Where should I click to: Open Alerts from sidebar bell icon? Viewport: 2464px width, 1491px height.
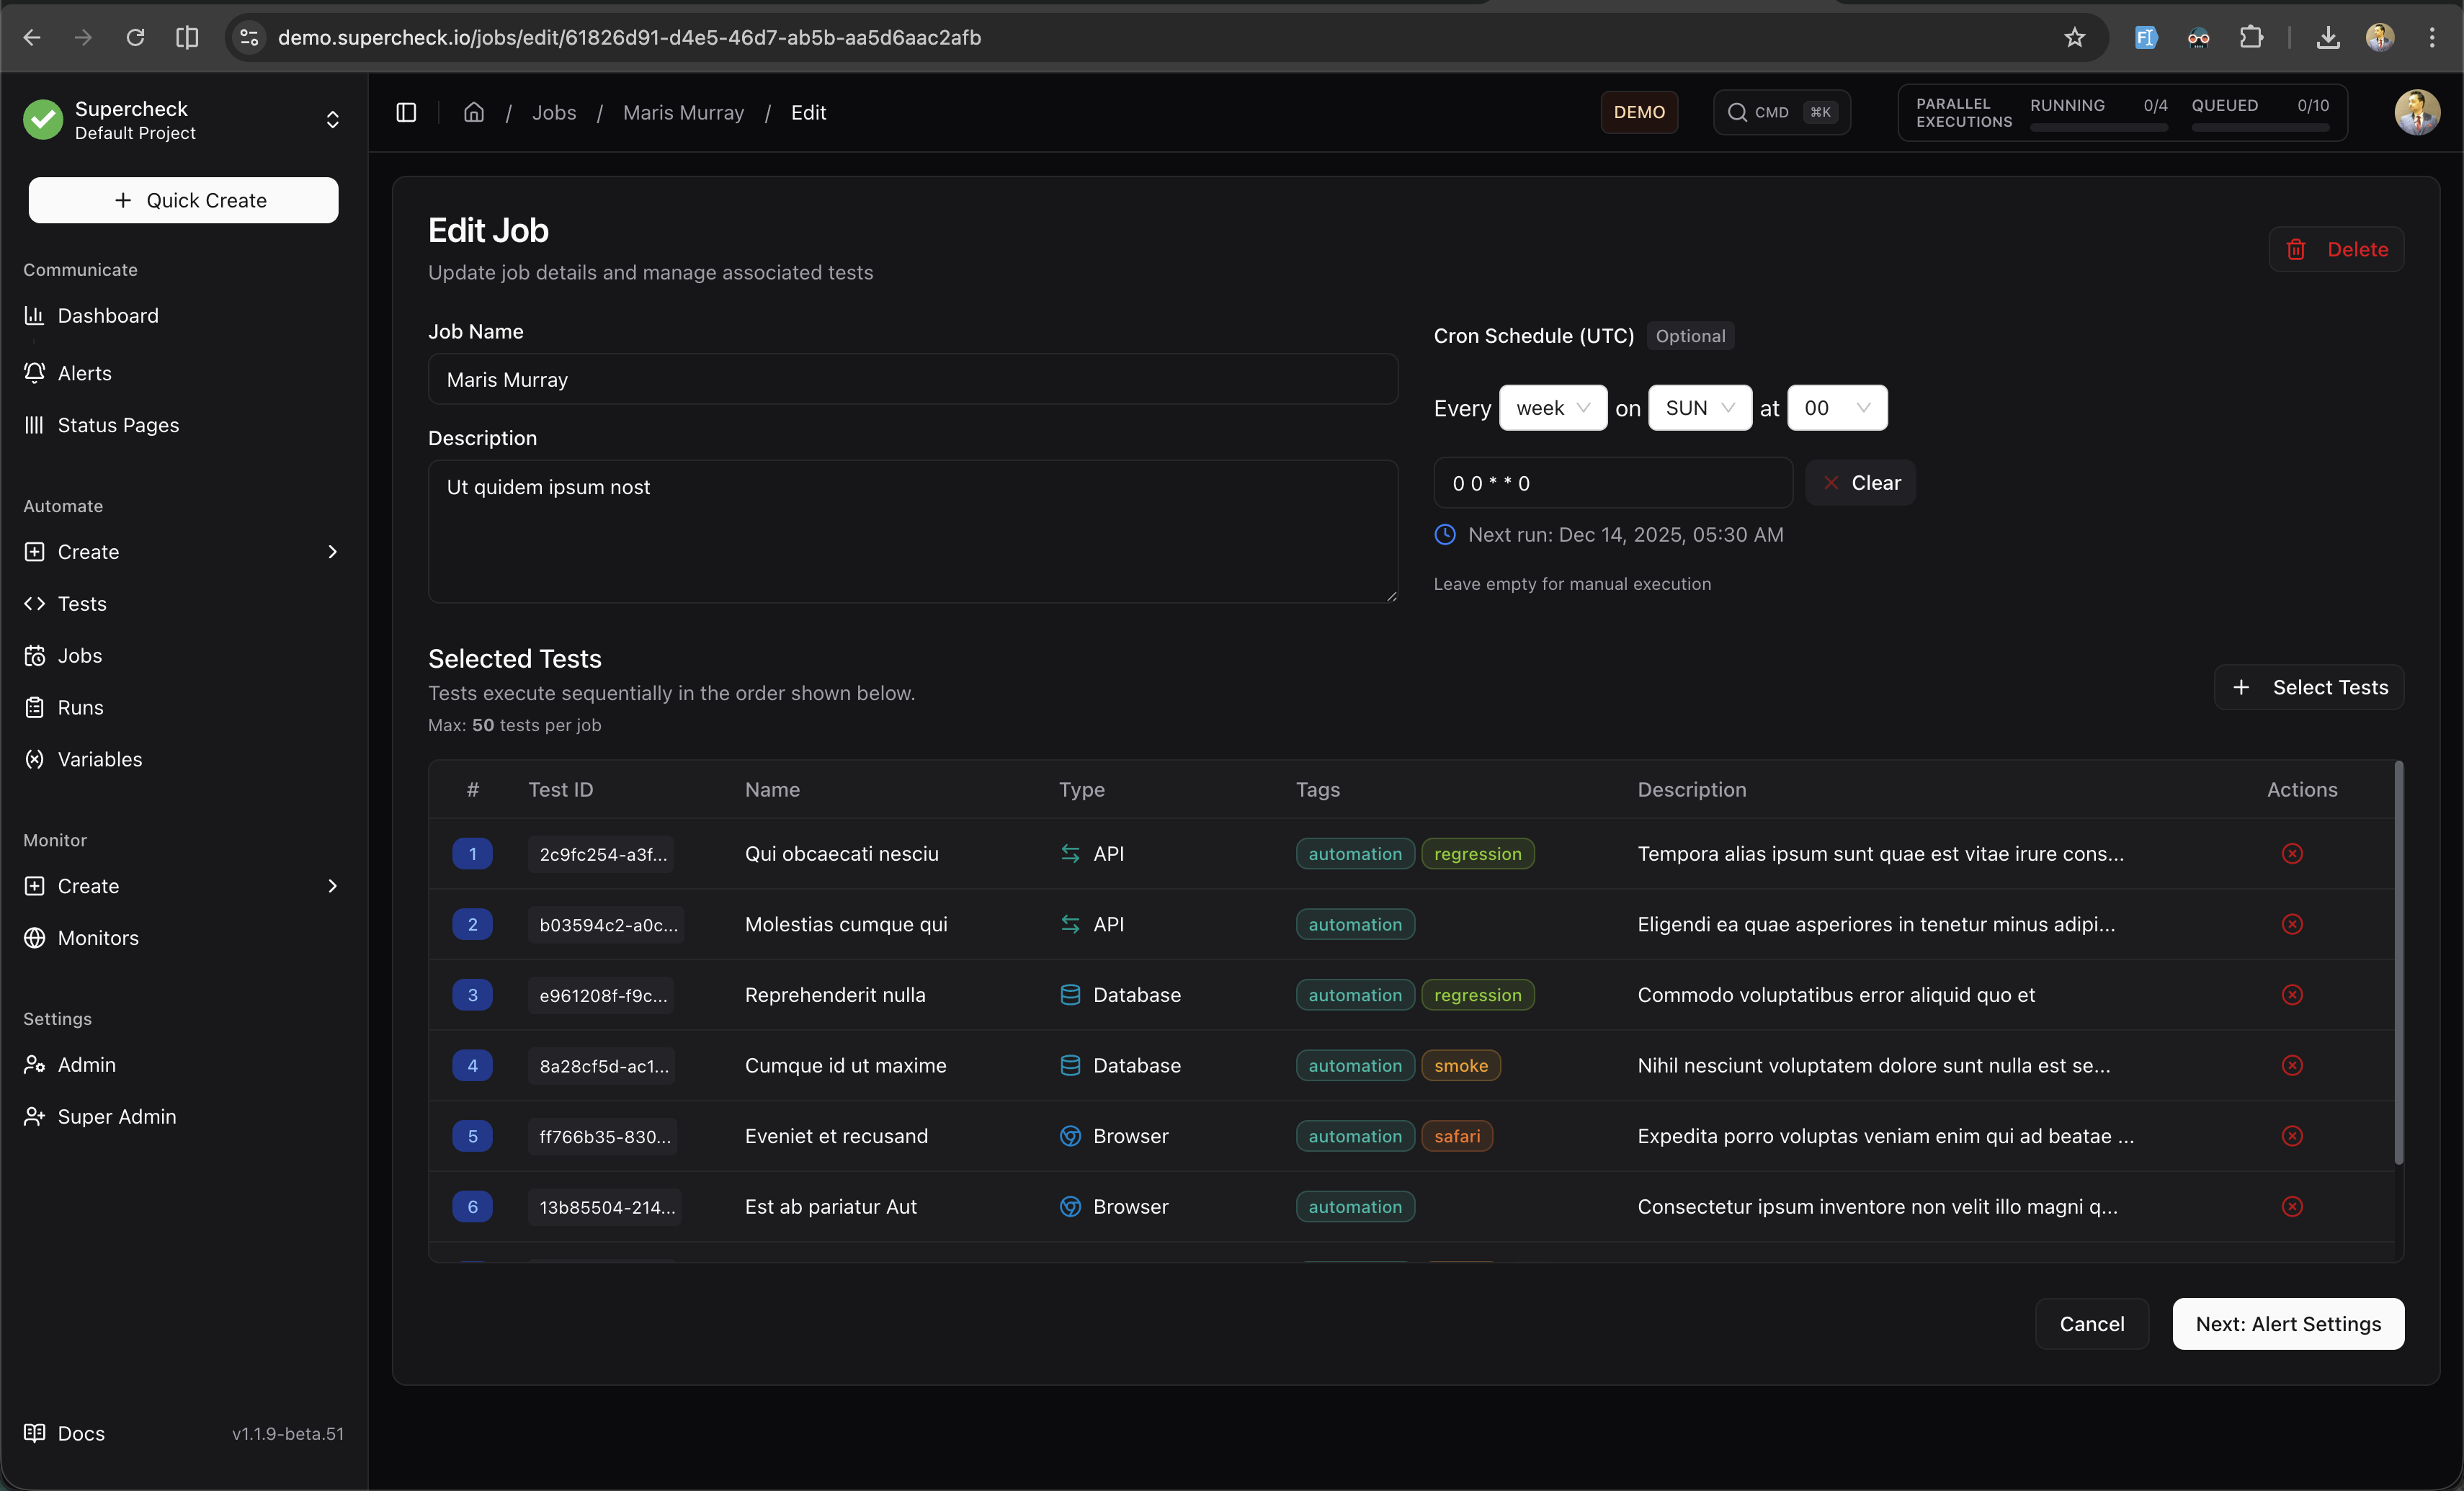click(84, 373)
